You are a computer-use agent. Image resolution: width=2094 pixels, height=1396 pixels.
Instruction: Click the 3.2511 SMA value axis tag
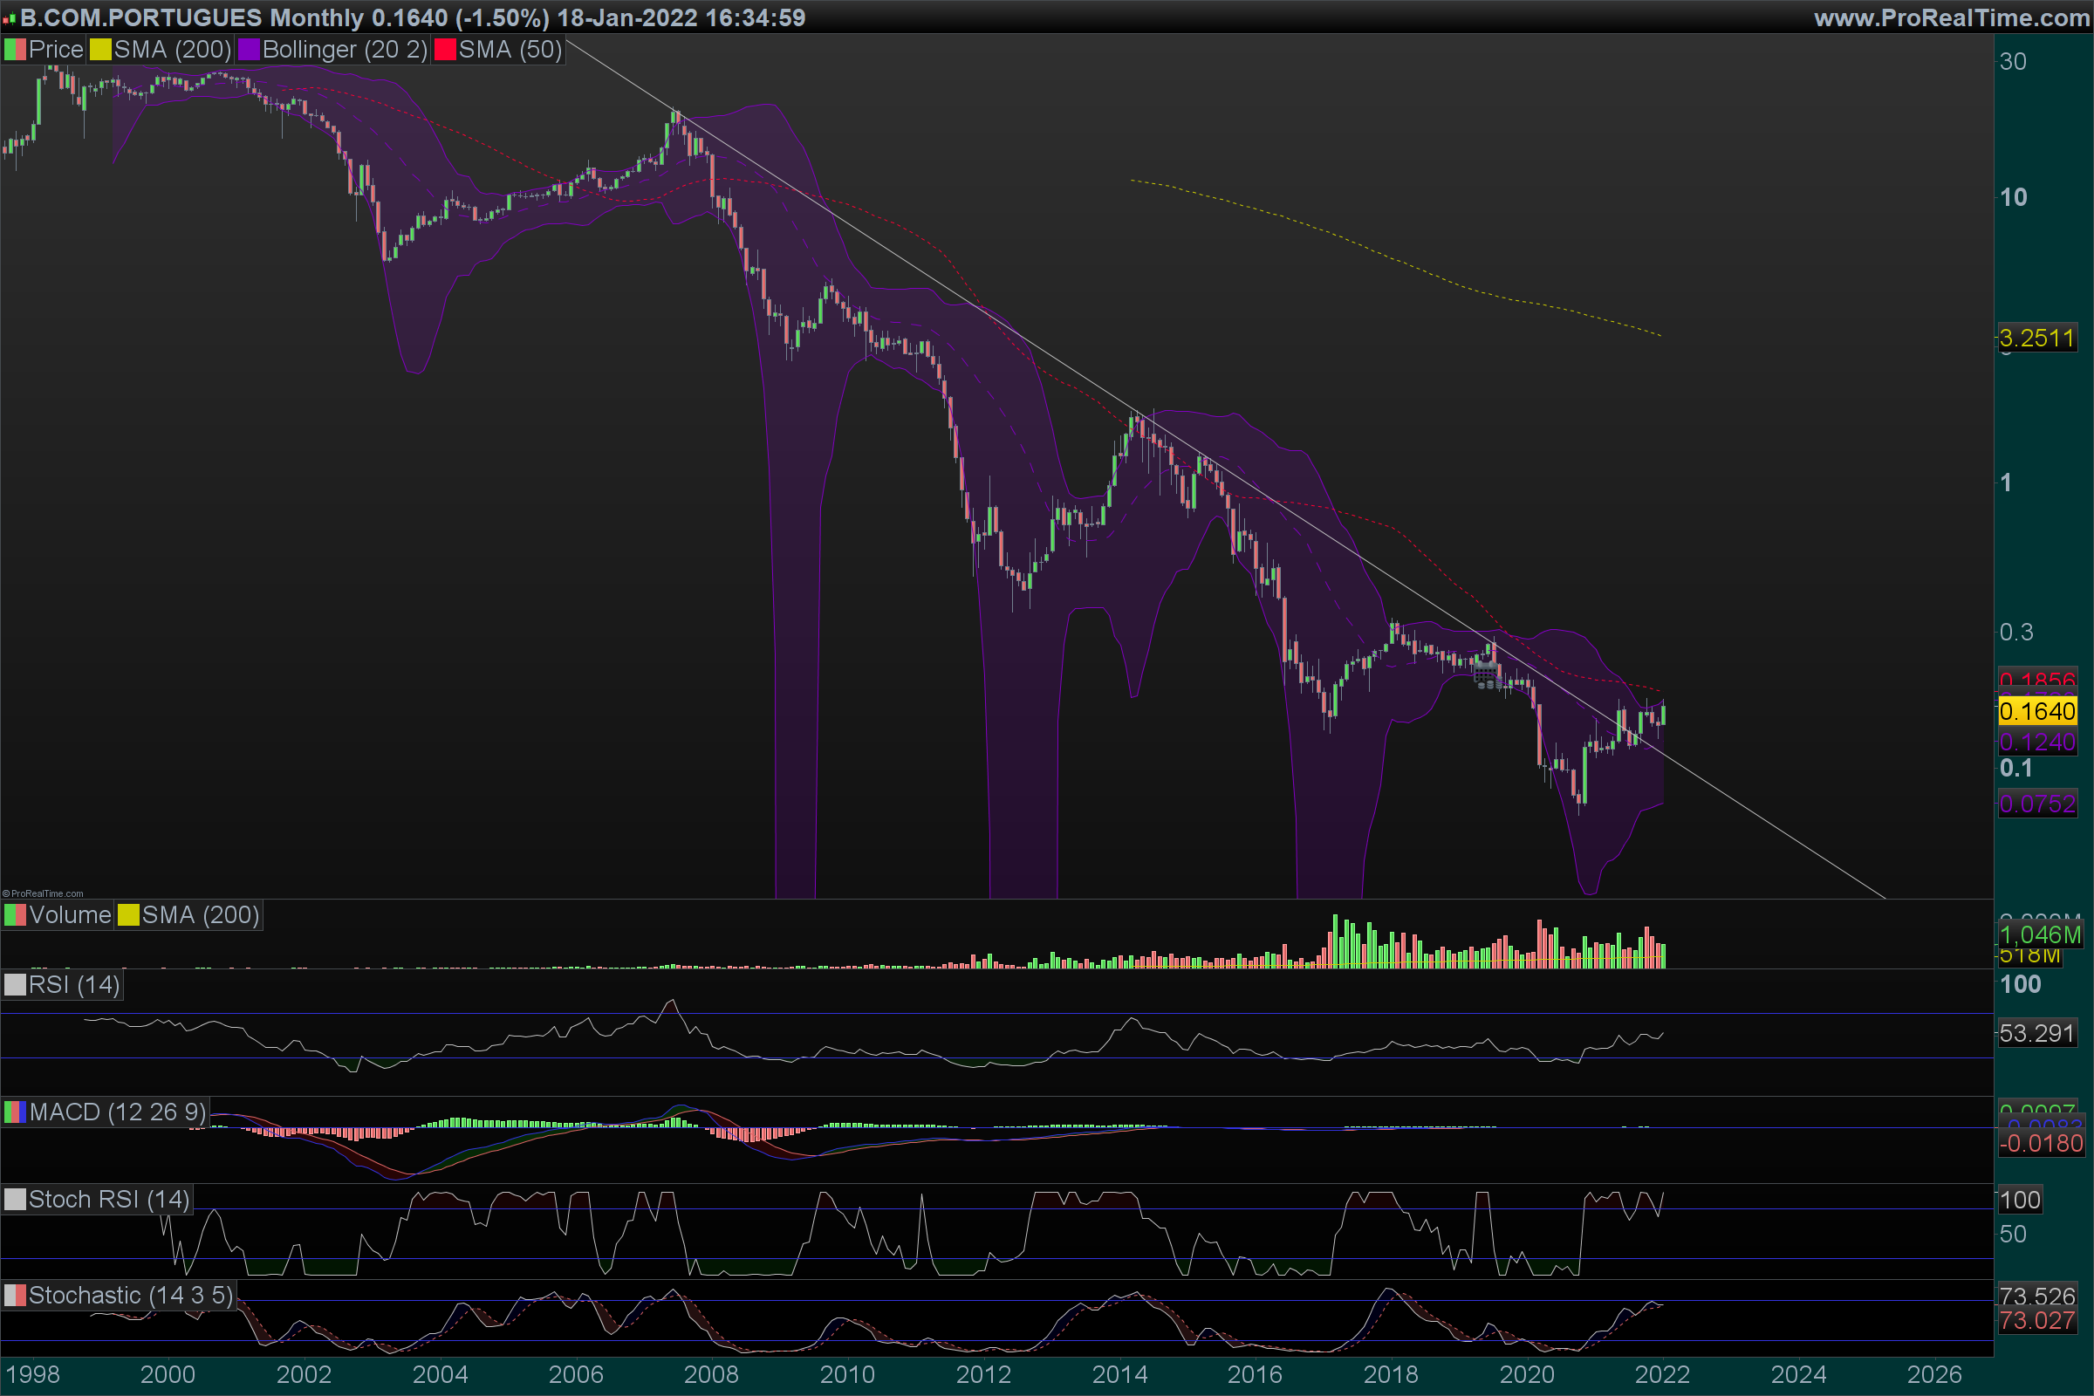coord(2037,339)
